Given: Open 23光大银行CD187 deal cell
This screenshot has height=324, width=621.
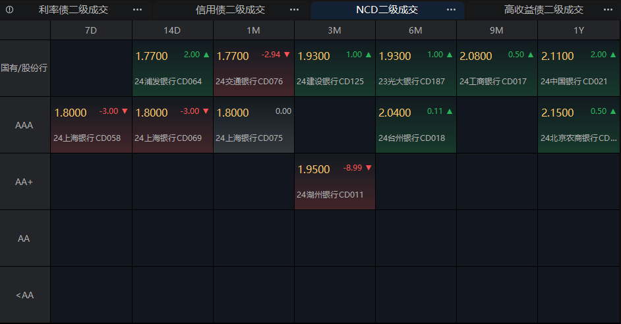Looking at the screenshot, I should pos(416,68).
